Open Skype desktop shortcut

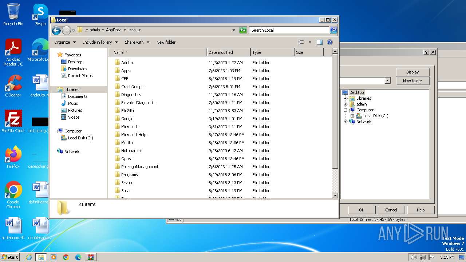click(x=40, y=15)
